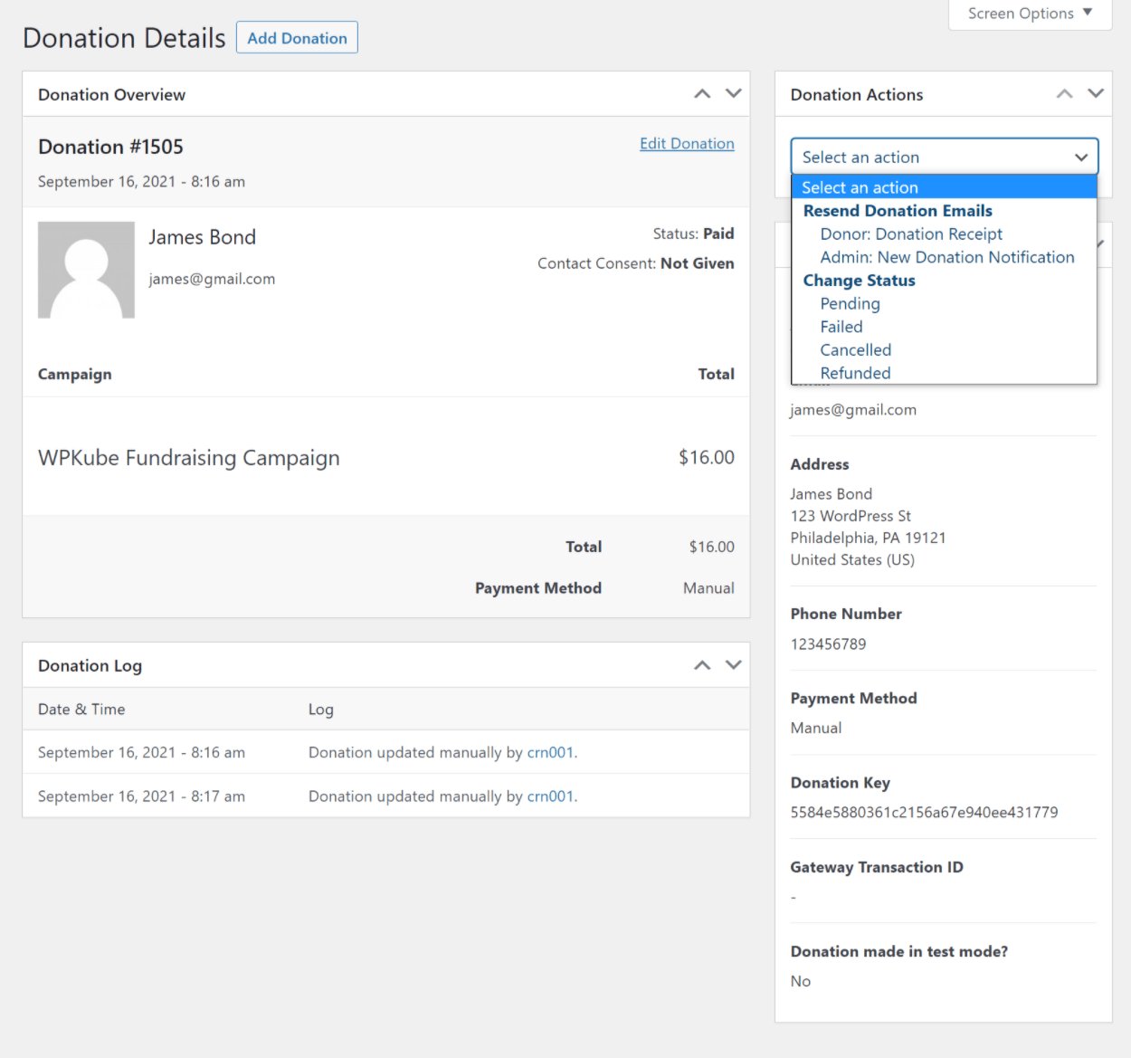The image size is (1131, 1058).
Task: Select Admin: New Donation Notification option
Action: [x=947, y=257]
